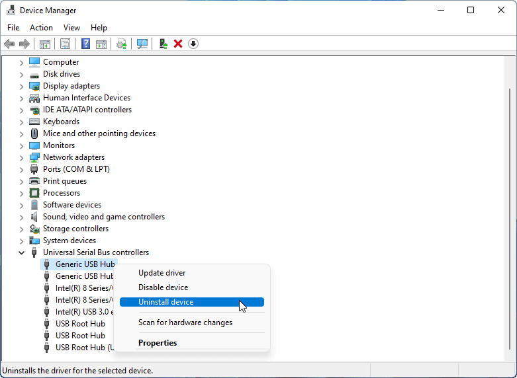Expand the Print queues category
The image size is (517, 378).
click(21, 182)
